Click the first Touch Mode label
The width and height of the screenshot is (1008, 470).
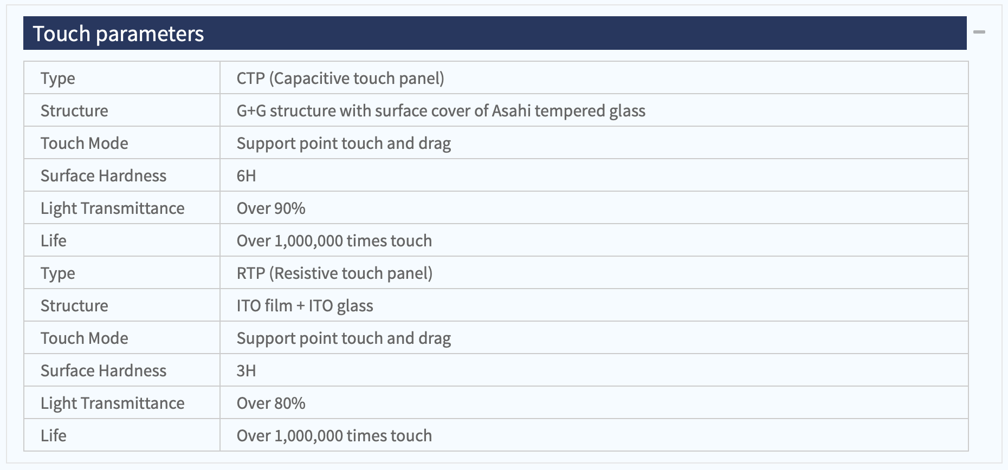point(122,142)
